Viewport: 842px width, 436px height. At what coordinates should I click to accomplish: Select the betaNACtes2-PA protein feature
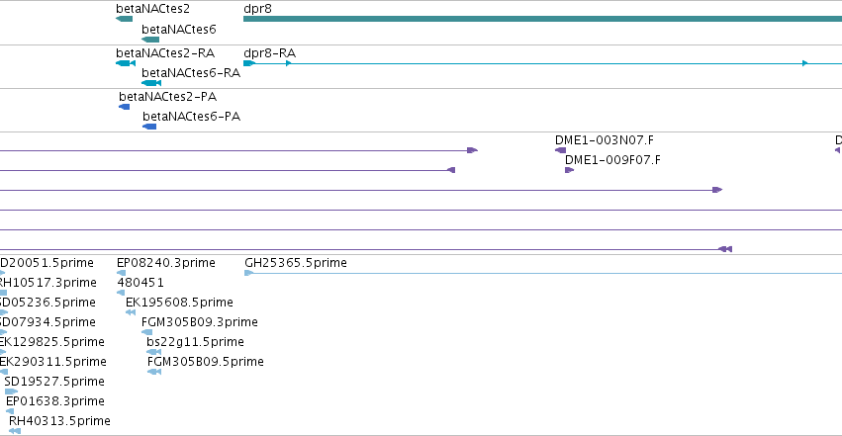pos(124,107)
